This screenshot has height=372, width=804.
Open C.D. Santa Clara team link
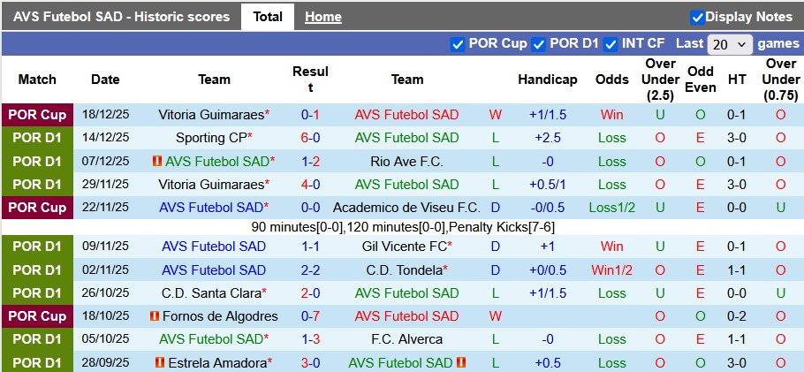point(211,293)
